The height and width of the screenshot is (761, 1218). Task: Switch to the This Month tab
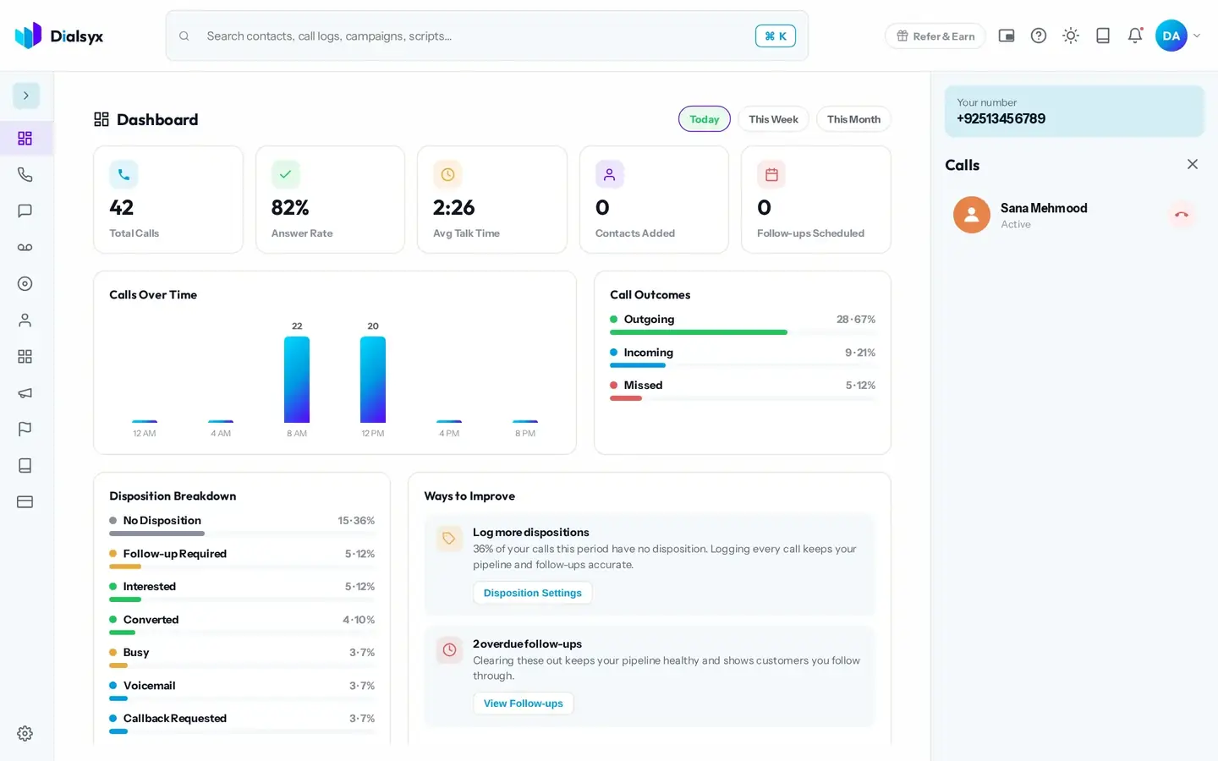[853, 119]
